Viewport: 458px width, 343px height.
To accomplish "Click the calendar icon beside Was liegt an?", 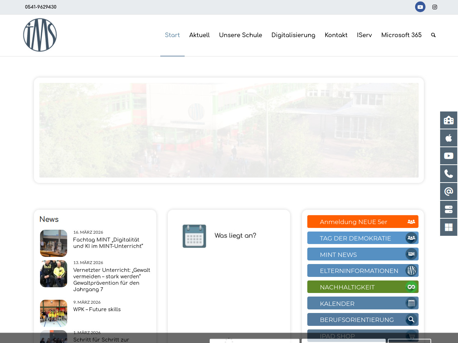I will tap(194, 236).
